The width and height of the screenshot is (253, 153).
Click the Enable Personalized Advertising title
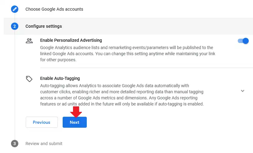[x=71, y=40]
